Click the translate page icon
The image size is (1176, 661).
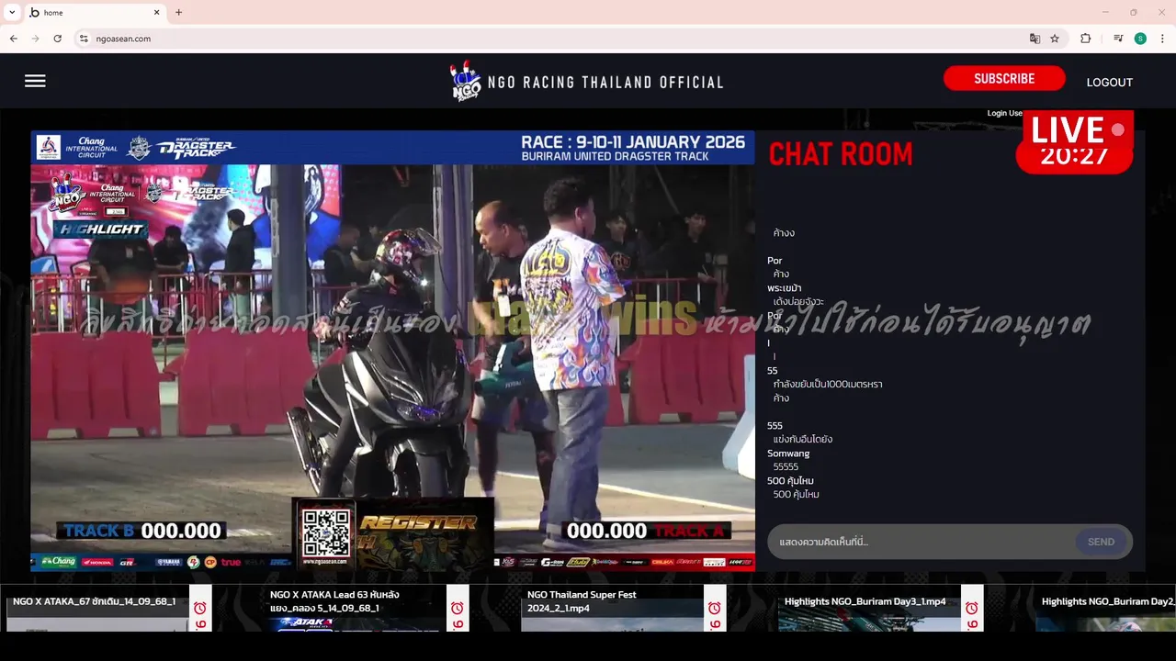(x=1035, y=39)
